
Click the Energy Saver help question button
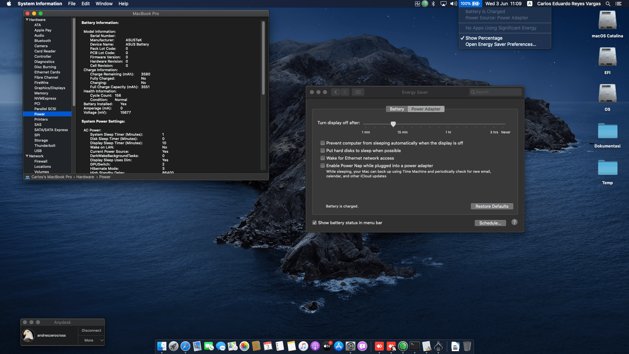pos(514,222)
